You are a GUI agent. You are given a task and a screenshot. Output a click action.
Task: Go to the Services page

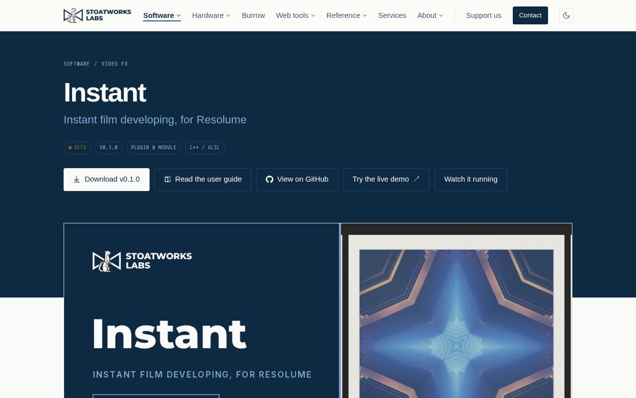point(392,15)
